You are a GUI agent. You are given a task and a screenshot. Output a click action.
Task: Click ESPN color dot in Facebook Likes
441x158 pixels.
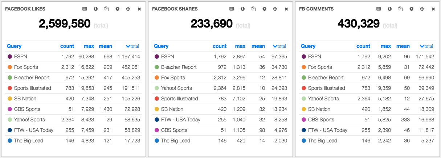[x=9, y=57]
